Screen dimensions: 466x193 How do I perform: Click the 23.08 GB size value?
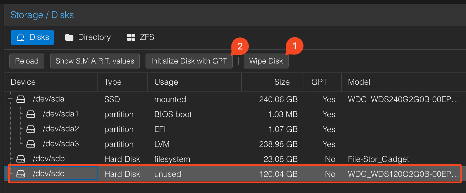(x=281, y=159)
